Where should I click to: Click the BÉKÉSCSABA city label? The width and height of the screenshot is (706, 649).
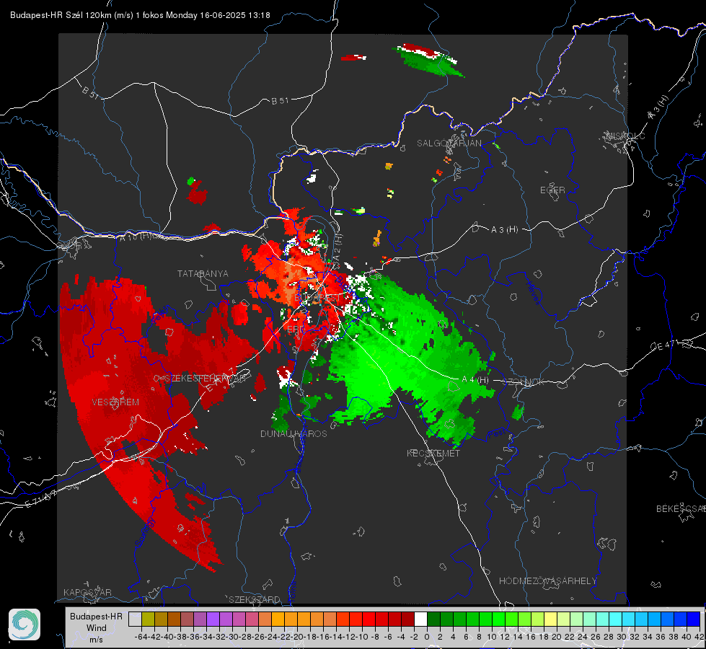(681, 508)
